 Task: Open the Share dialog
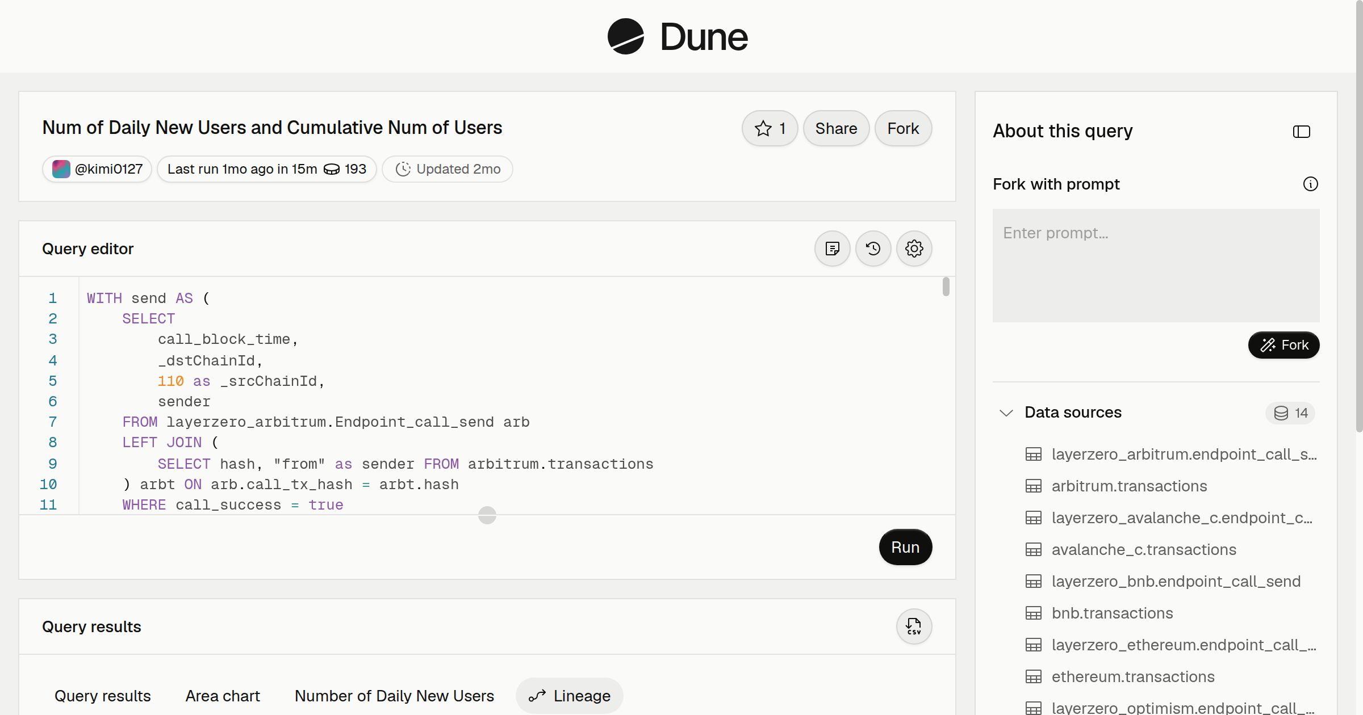coord(836,128)
